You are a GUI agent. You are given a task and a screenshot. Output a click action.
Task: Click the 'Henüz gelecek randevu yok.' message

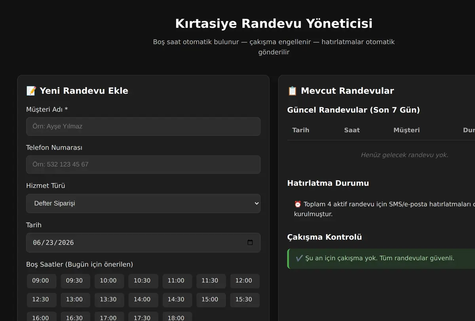[x=404, y=155]
